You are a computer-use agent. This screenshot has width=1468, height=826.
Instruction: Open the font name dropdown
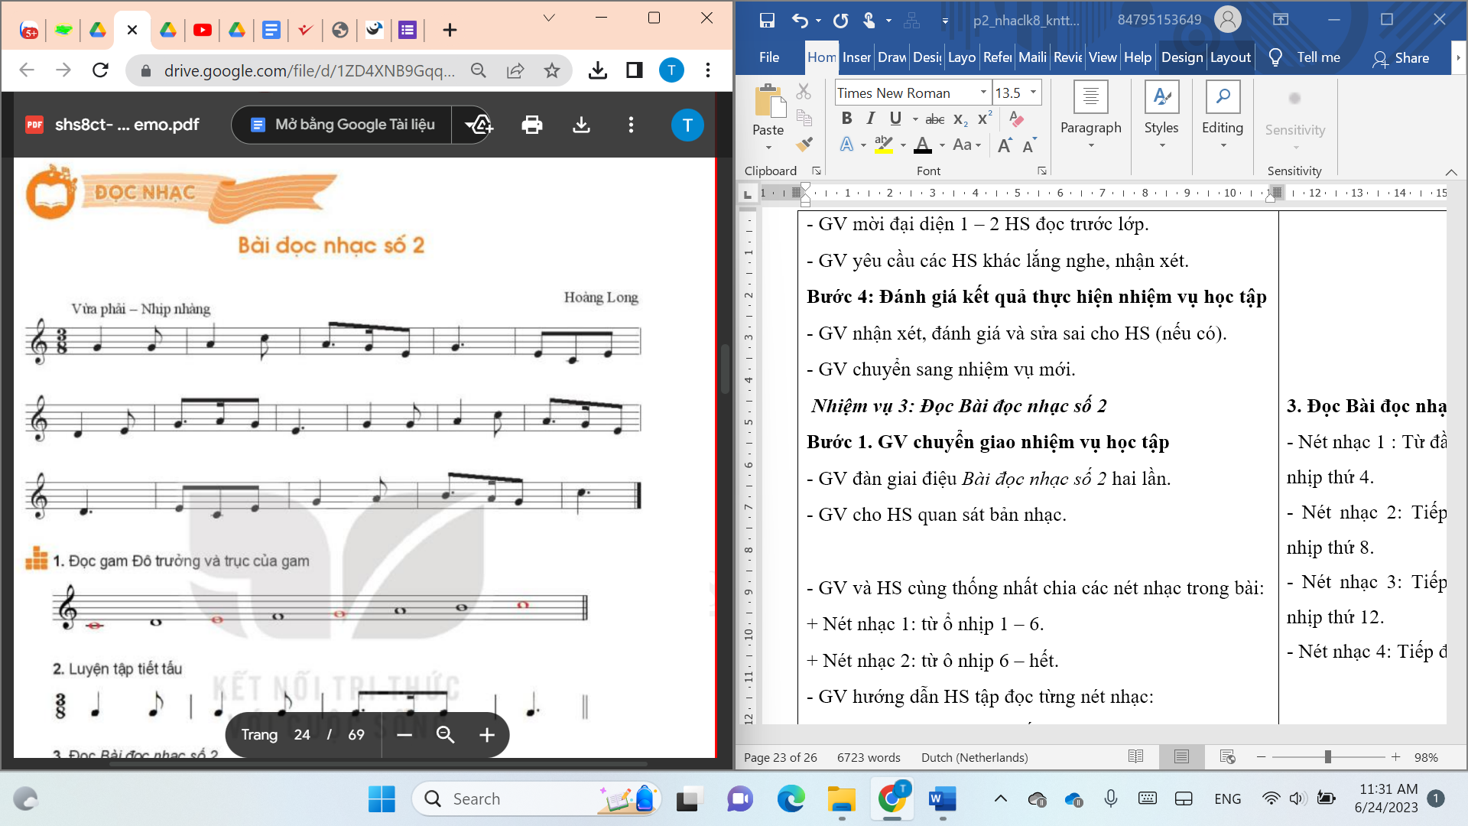point(983,93)
